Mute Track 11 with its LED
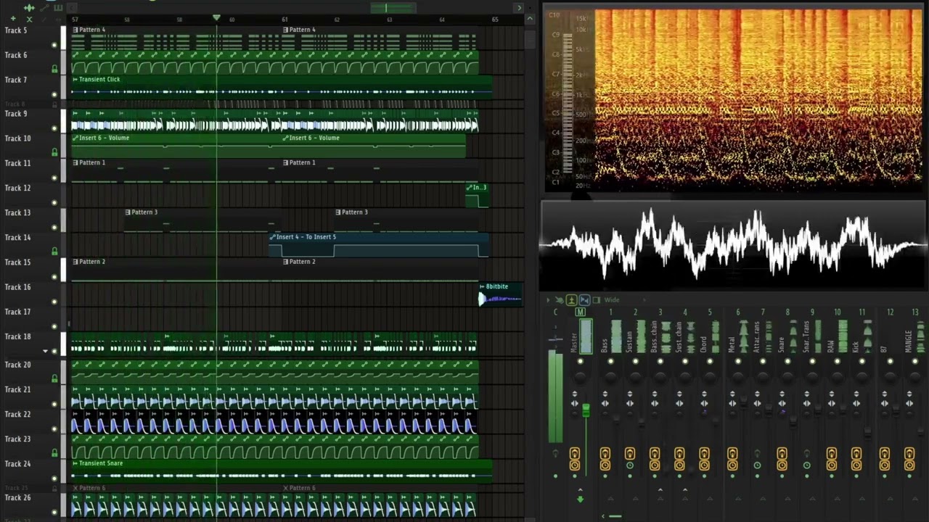Image resolution: width=929 pixels, height=522 pixels. [54, 178]
